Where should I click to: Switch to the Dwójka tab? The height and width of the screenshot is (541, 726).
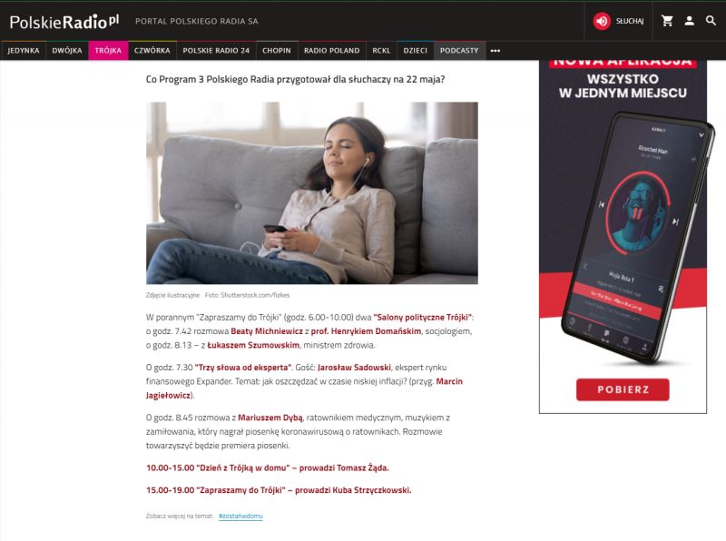pyautogui.click(x=67, y=51)
